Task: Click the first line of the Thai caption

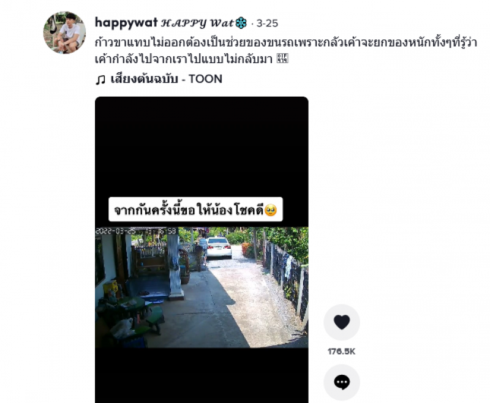Action: (286, 42)
